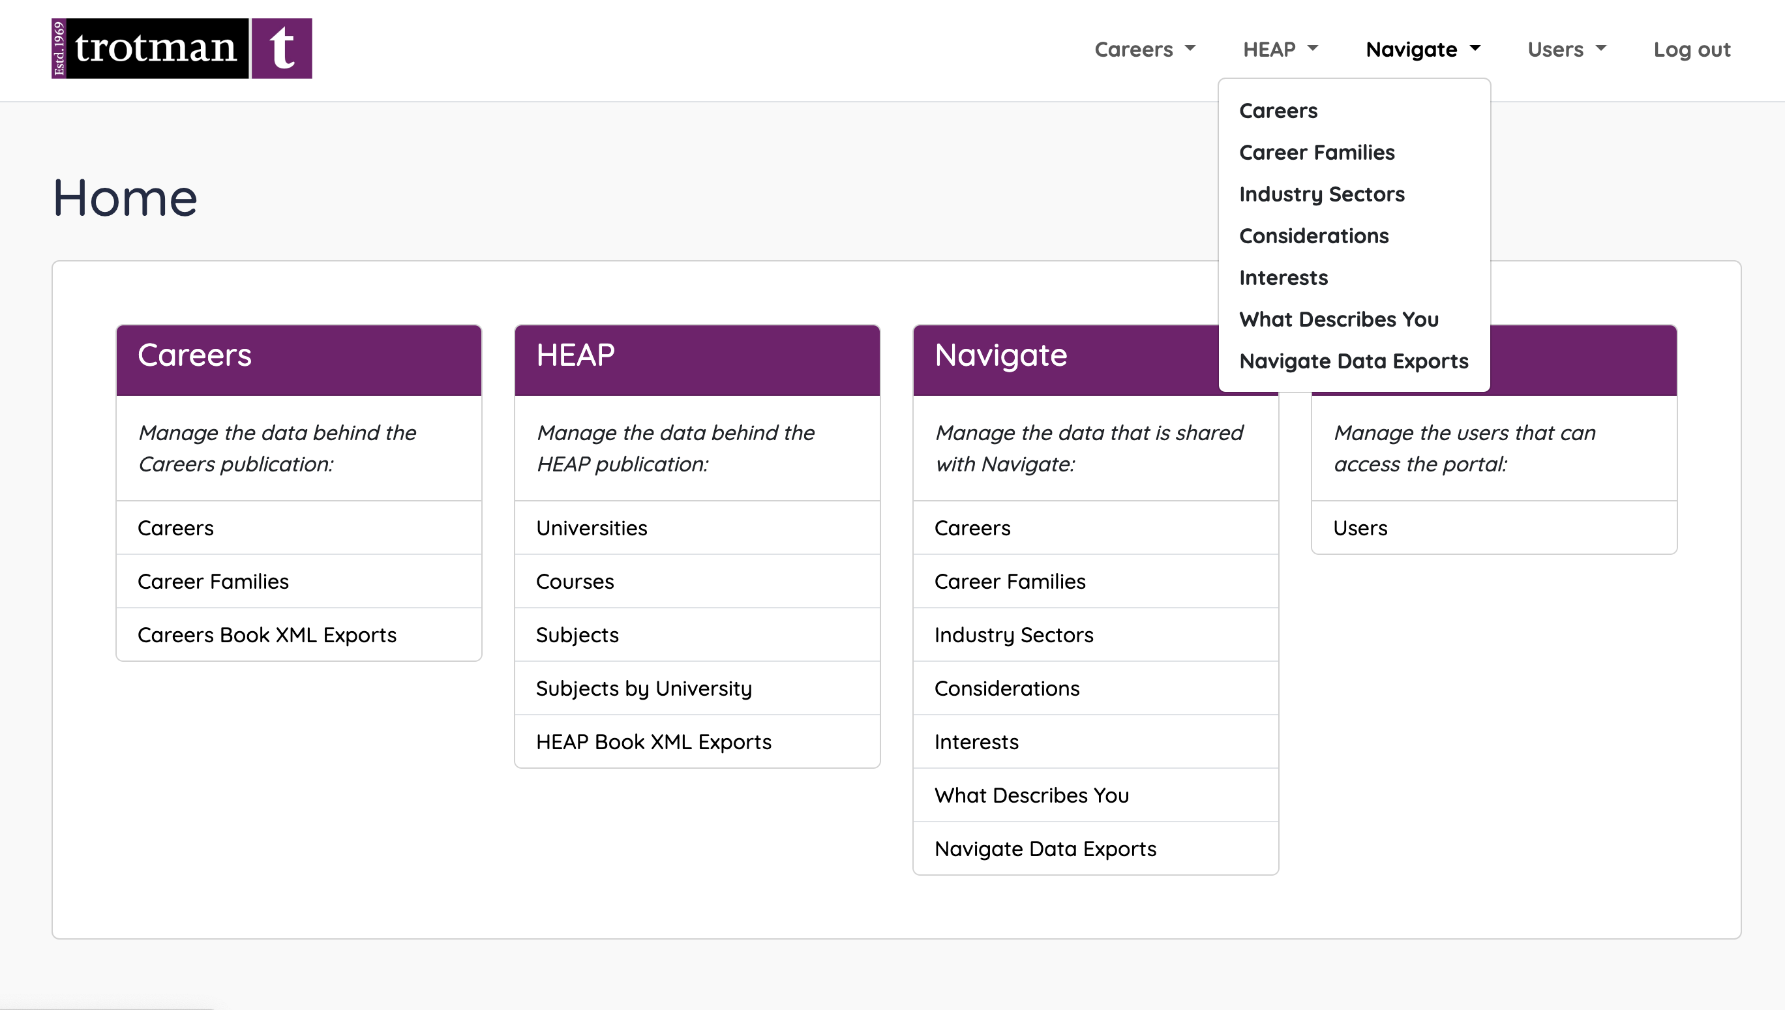
Task: Open Navigate Data Exports in the Navigate card
Action: [1096, 848]
